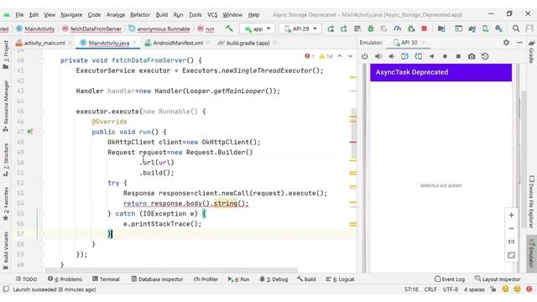This screenshot has height=302, width=537.
Task: Click emulator Rotate Left icon
Action: point(404,56)
